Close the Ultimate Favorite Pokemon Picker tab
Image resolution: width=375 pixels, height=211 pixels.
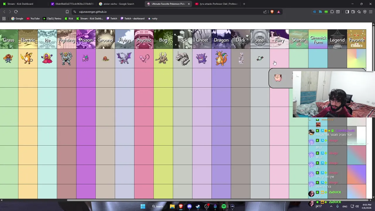click(189, 4)
